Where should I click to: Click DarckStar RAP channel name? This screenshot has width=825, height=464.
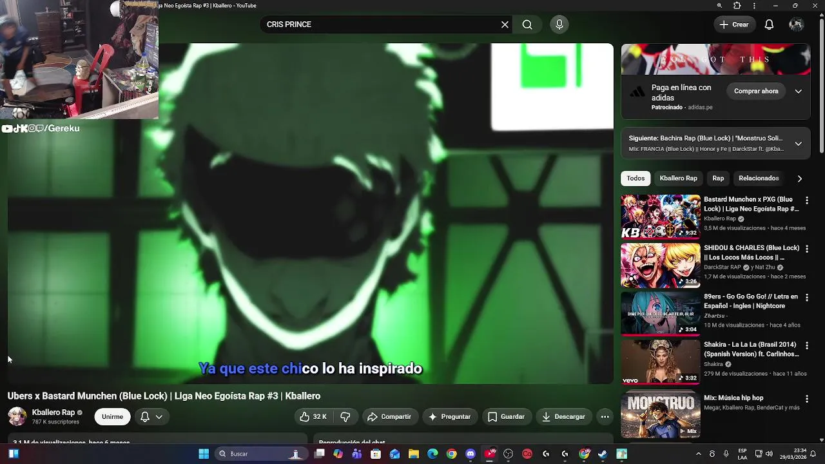(722, 267)
